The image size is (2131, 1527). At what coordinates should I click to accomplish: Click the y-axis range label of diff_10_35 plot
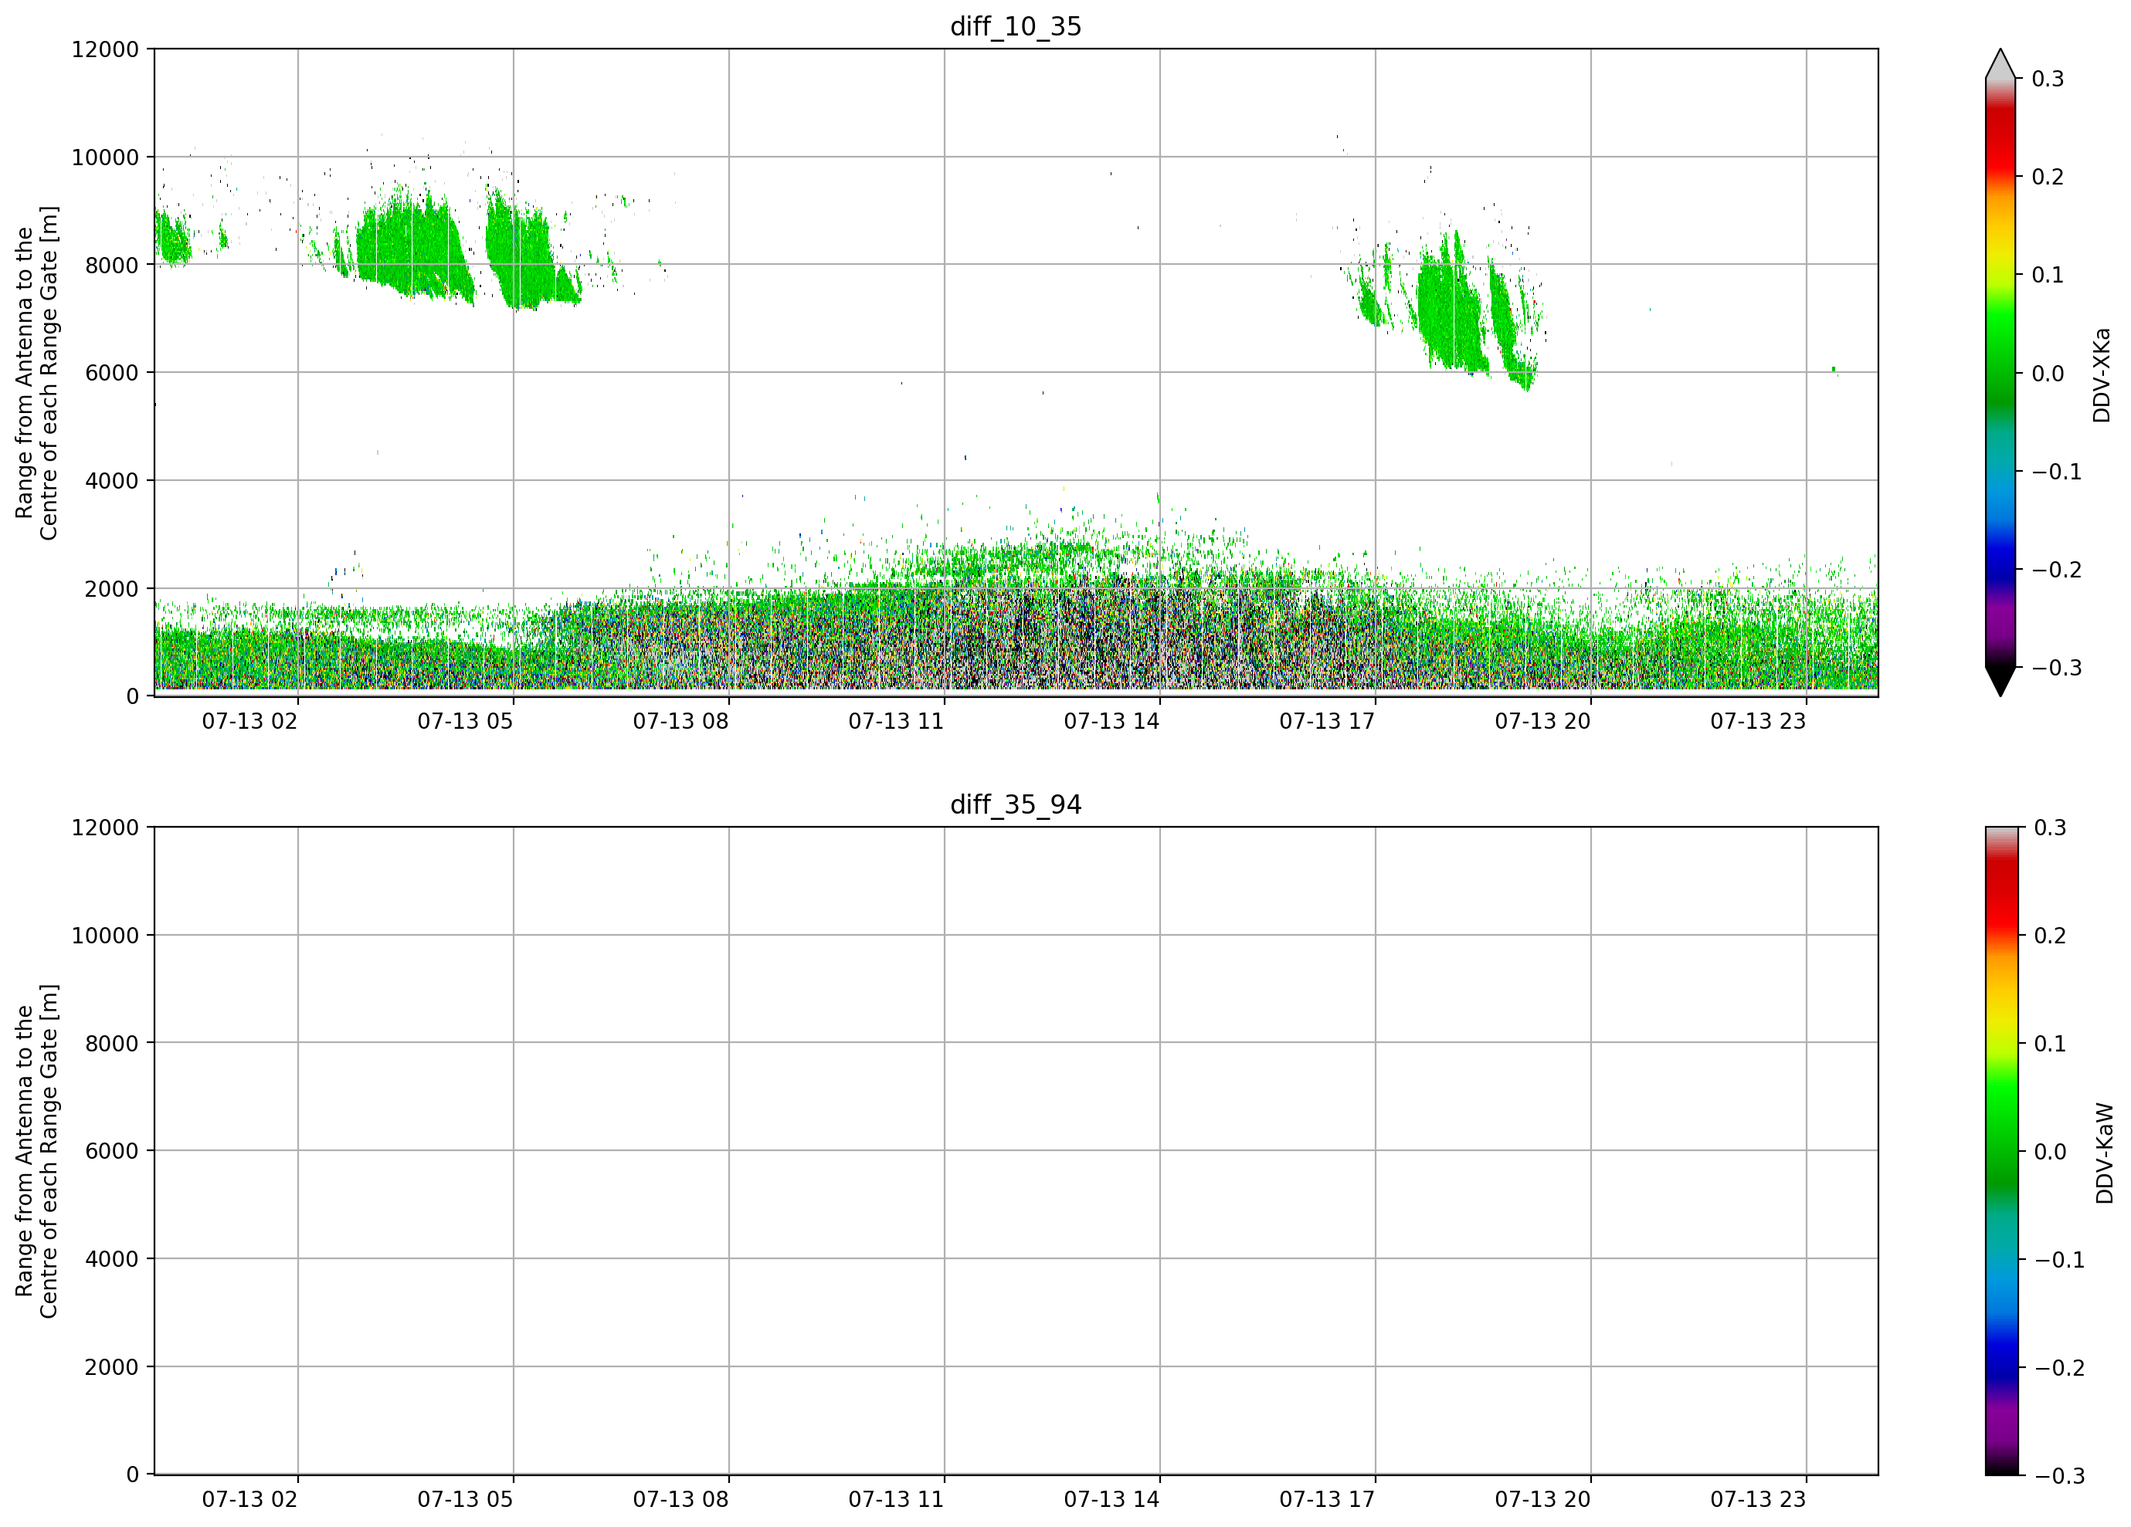[x=36, y=373]
